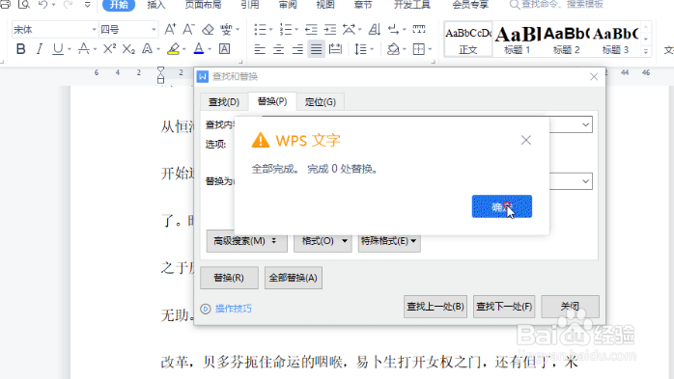674x379 pixels.
Task: Click the numbered list icon
Action: pyautogui.click(x=286, y=30)
